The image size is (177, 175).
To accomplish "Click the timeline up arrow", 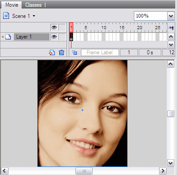I will click(171, 37).
